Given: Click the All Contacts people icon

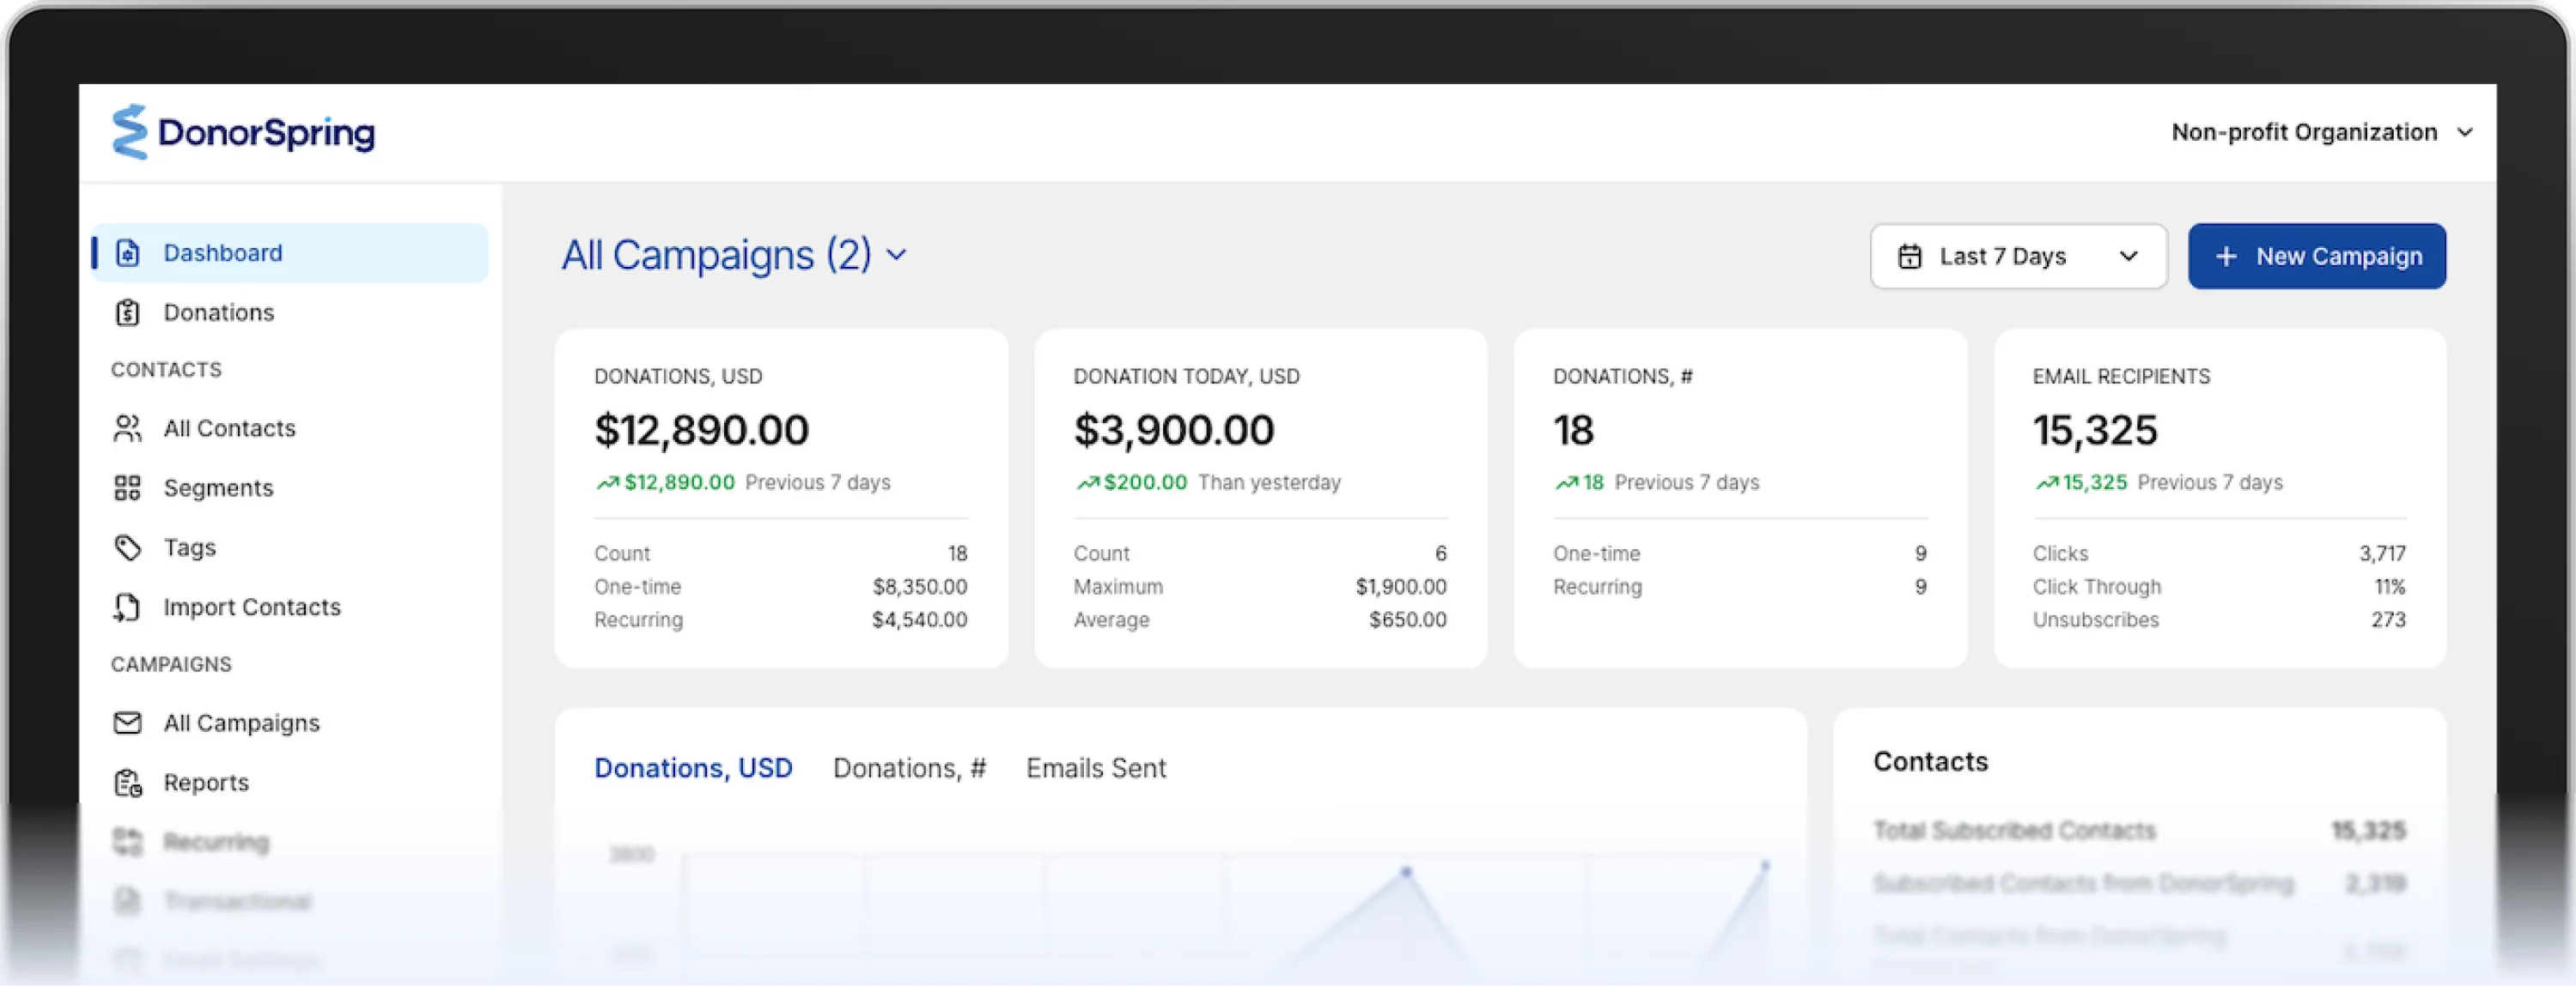Looking at the screenshot, I should 127,427.
